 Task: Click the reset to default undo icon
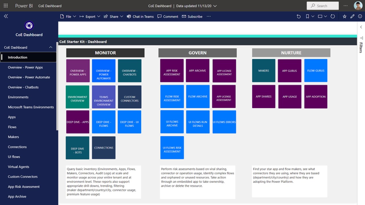pos(299,17)
